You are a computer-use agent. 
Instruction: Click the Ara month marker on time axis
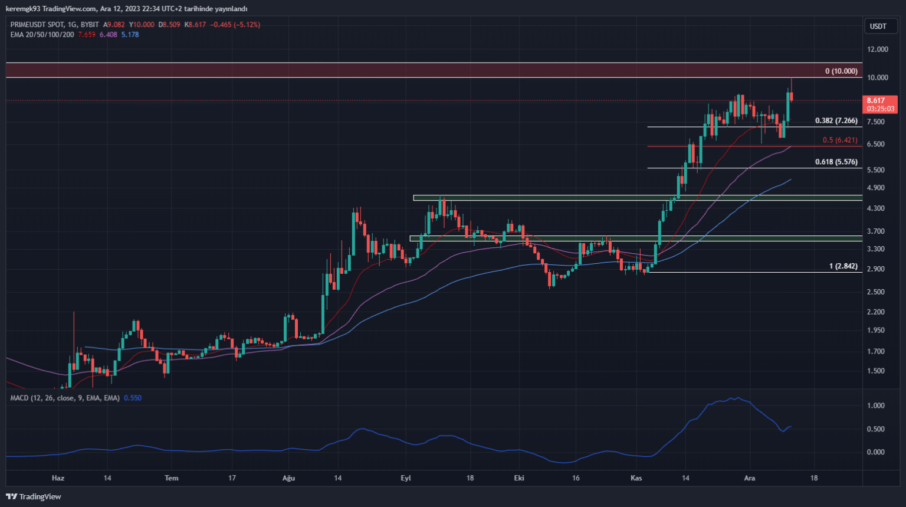(749, 478)
